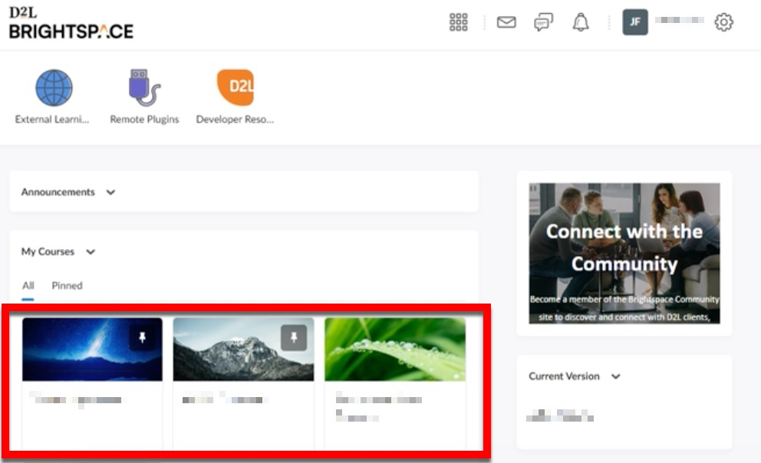This screenshot has height=463, width=761.
Task: Open the Remote Plugins icon
Action: pos(144,88)
